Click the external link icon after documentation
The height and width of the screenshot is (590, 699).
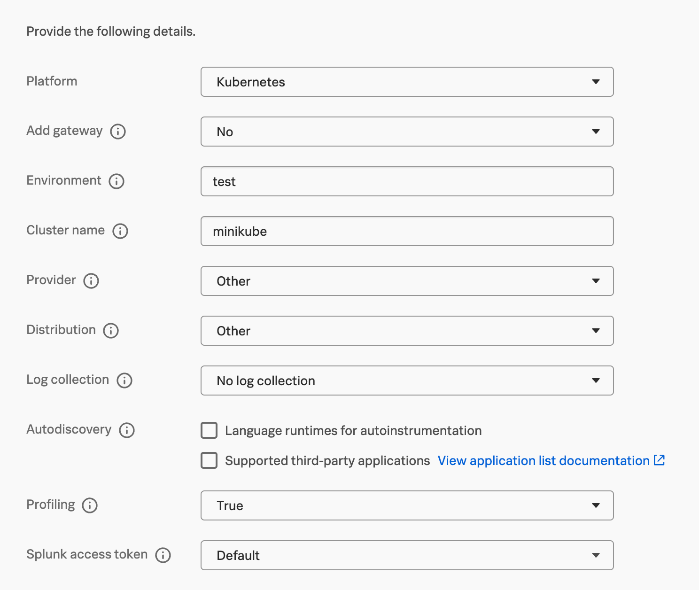click(x=660, y=460)
